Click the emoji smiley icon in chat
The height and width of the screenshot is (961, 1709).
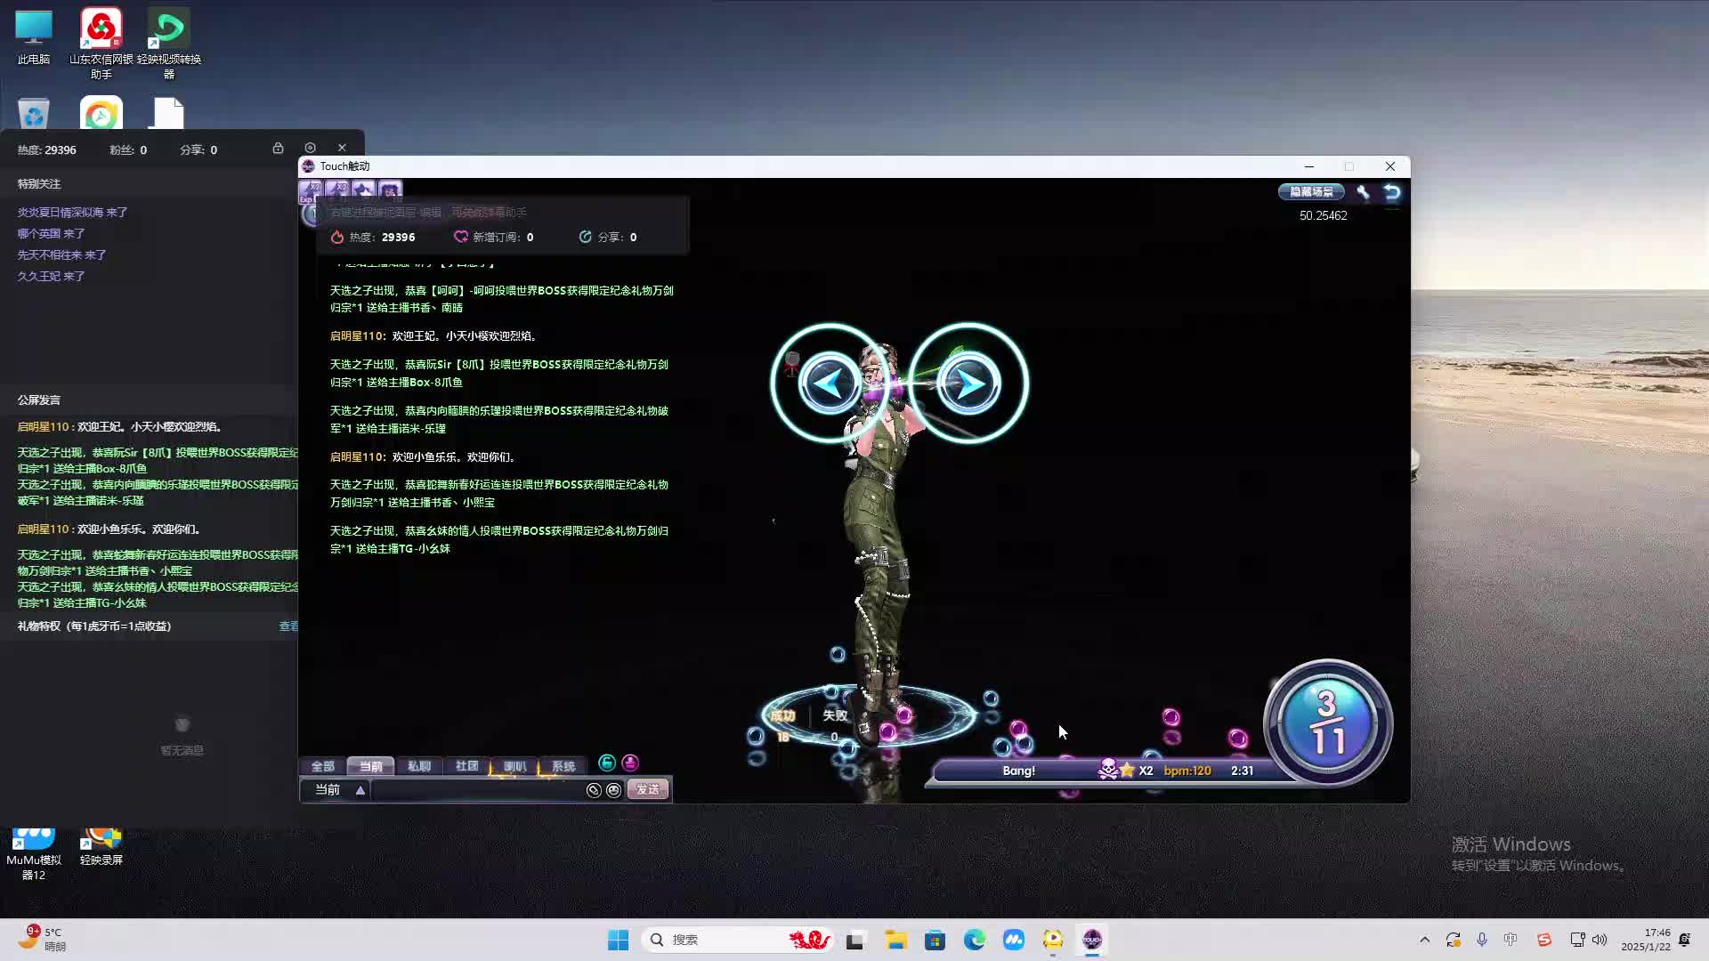[x=613, y=790]
